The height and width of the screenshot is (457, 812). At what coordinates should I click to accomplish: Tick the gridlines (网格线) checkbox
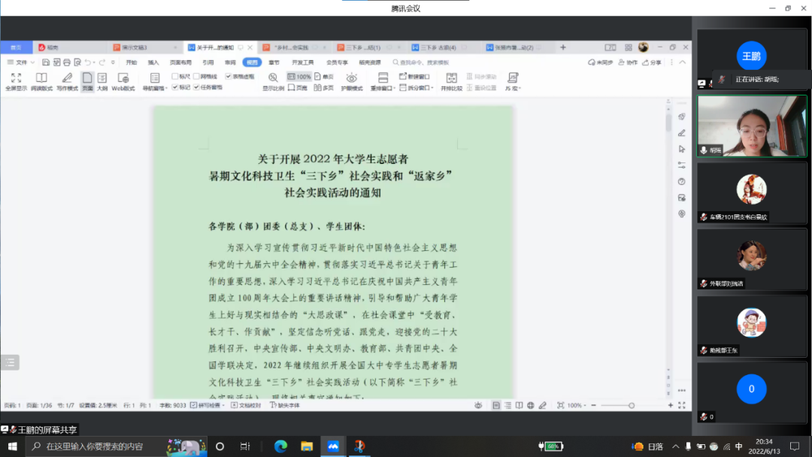click(x=197, y=77)
